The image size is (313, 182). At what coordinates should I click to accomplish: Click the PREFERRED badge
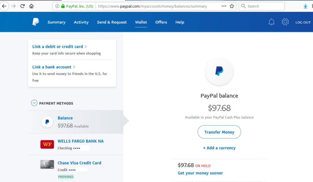click(x=66, y=177)
